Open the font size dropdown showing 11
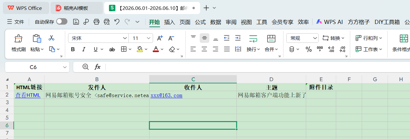This screenshot has width=410, height=139. click(x=149, y=38)
